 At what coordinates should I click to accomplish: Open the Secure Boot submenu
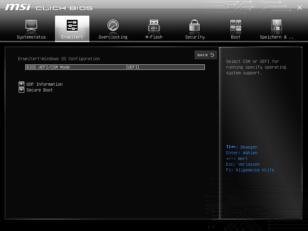pyautogui.click(x=39, y=90)
